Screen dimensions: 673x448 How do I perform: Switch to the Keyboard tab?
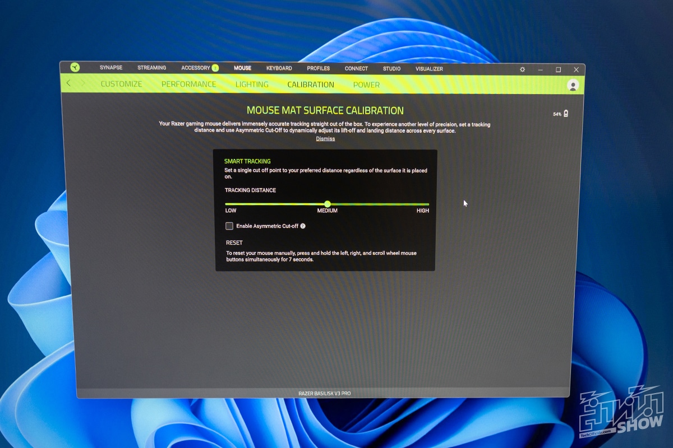click(279, 68)
